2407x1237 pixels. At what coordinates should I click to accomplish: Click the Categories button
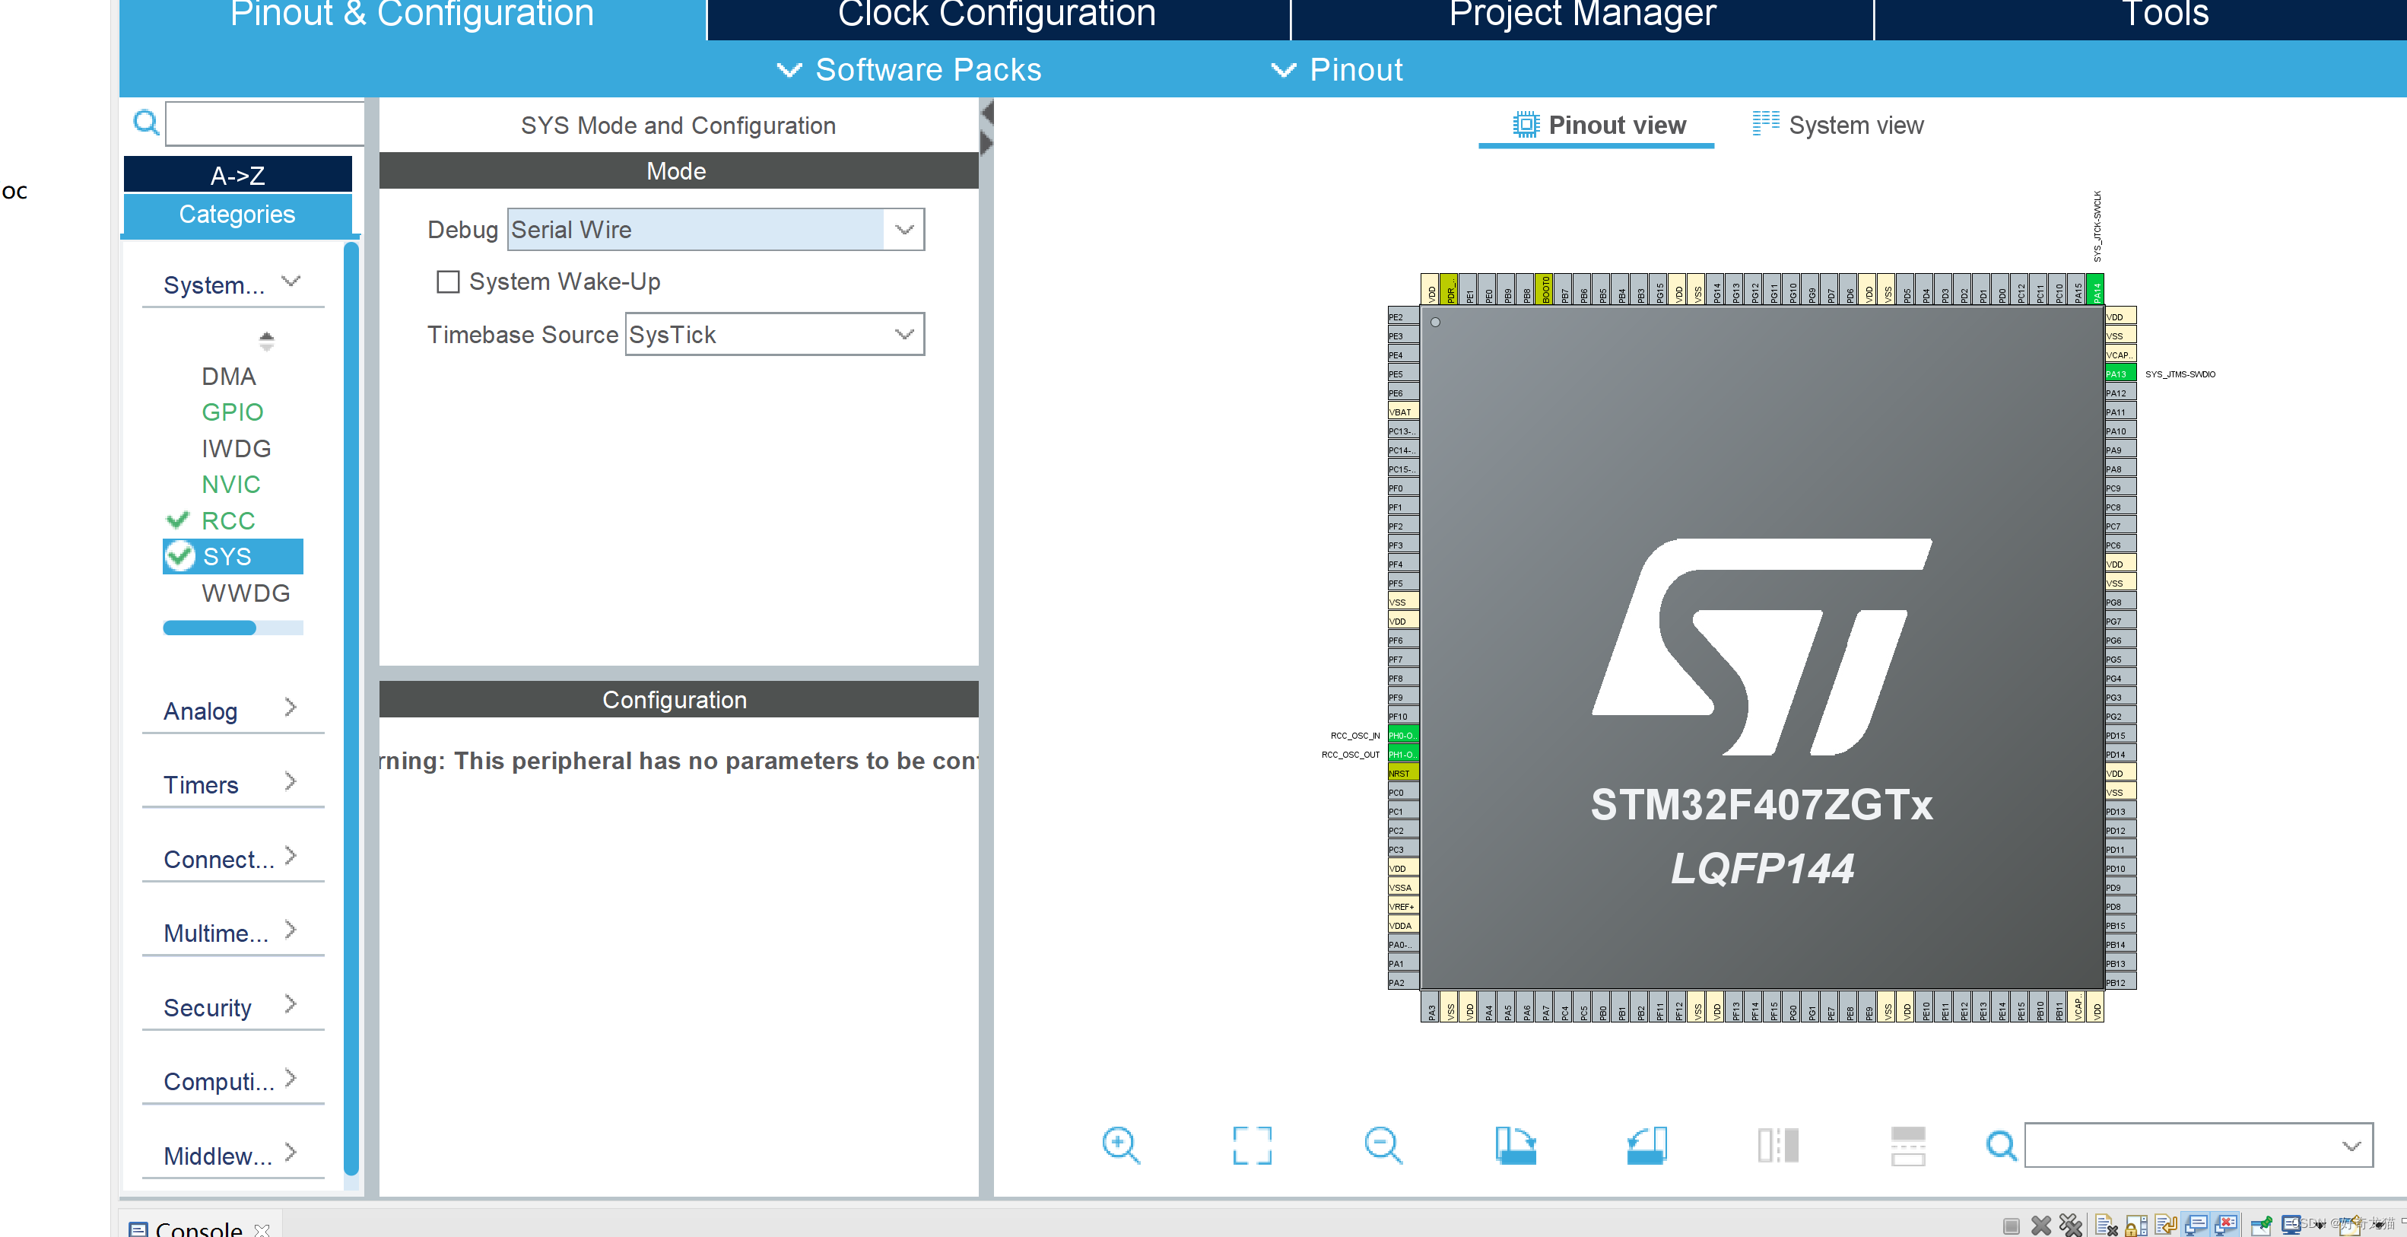tap(237, 214)
